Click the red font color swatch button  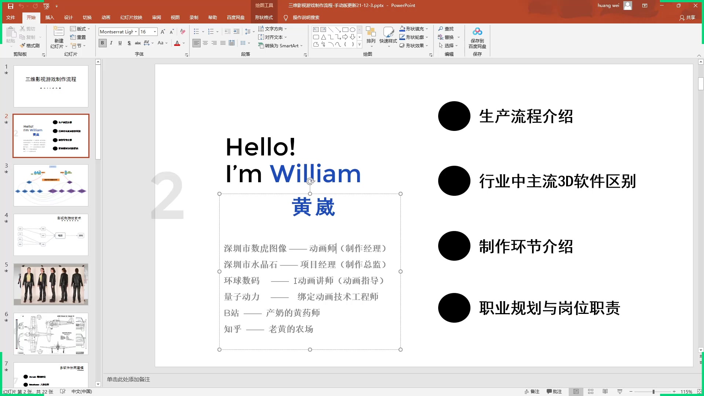(177, 43)
